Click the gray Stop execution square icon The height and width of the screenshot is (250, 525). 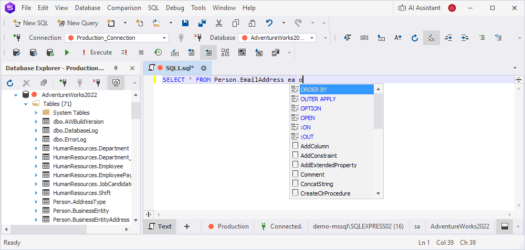click(x=141, y=52)
